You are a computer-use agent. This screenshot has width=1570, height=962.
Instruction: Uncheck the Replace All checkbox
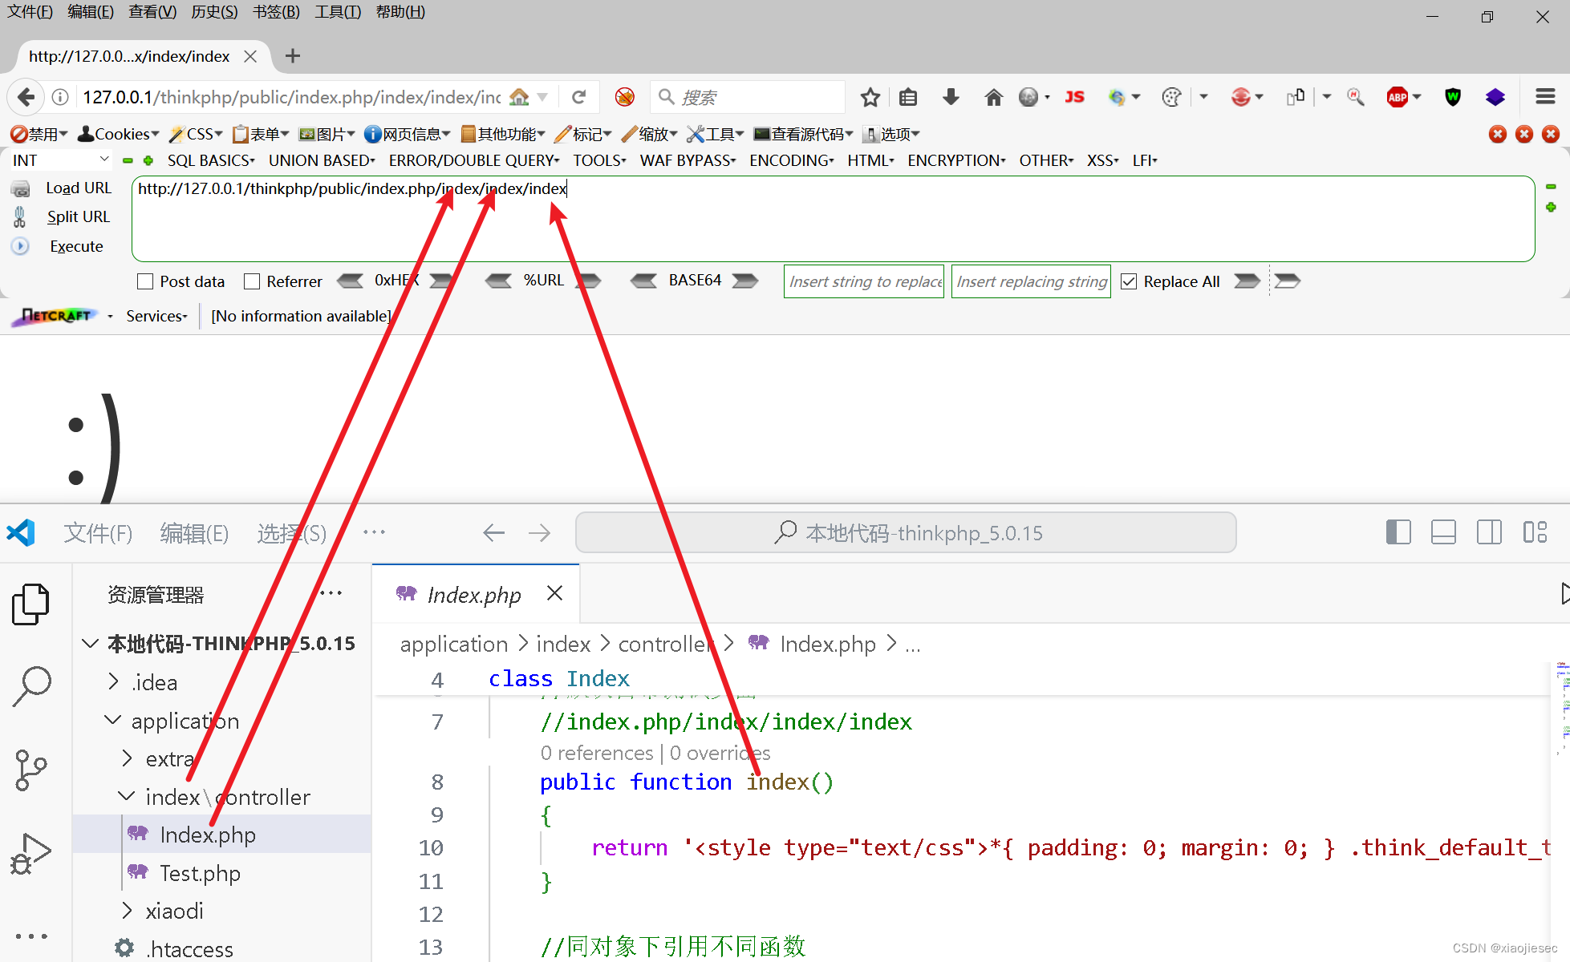coord(1129,281)
